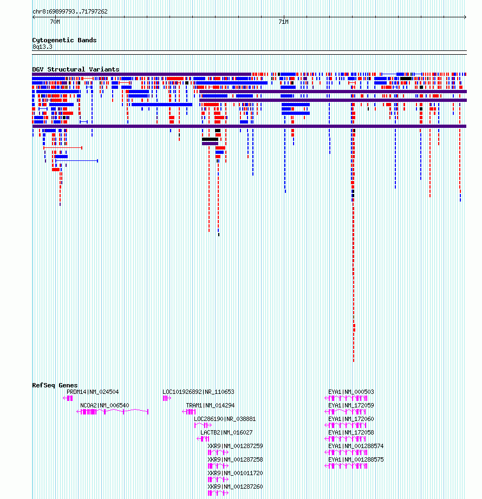Click the chr8:69899793..71797262 coordinates text
This screenshot has height=499, width=482.
[x=70, y=11]
